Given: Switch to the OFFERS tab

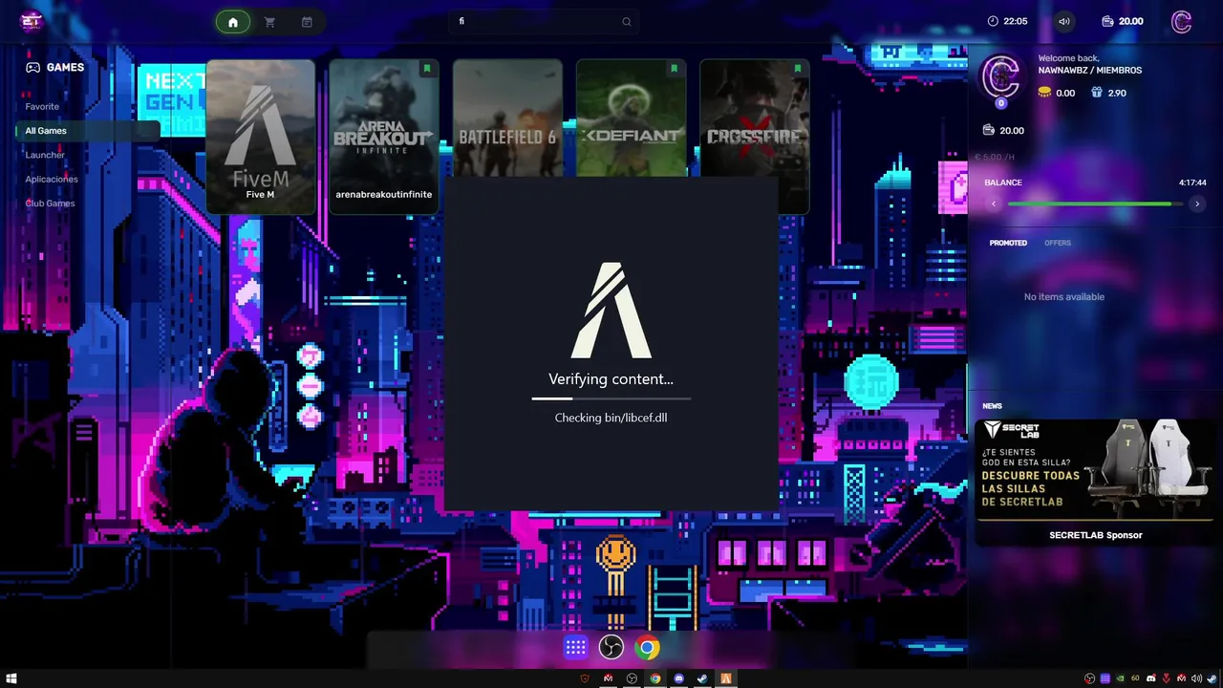Looking at the screenshot, I should click(1058, 243).
